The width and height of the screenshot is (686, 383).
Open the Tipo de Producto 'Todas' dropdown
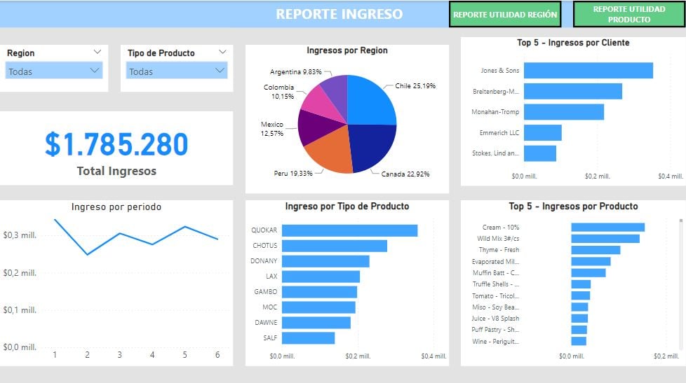(x=176, y=71)
